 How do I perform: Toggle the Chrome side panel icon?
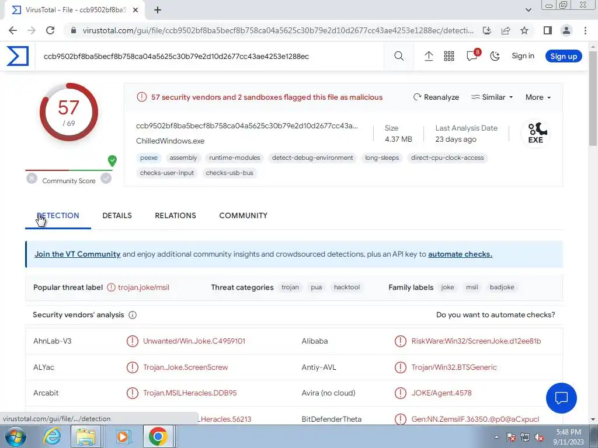pos(548,30)
